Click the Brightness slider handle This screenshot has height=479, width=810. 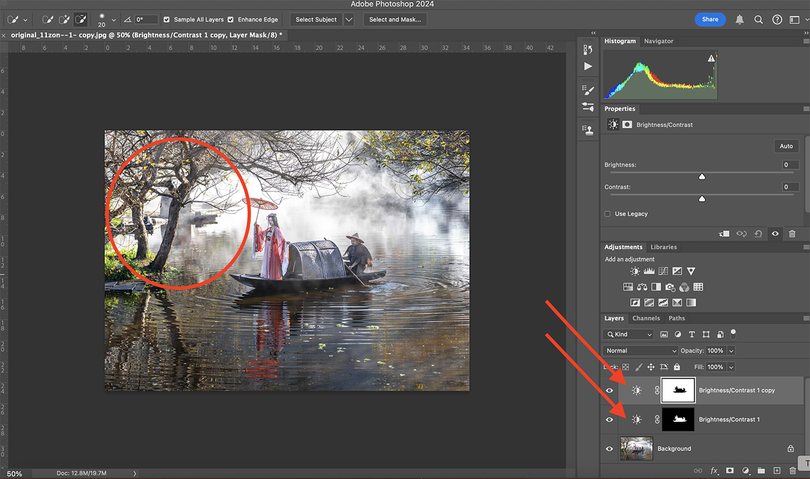[x=702, y=176]
